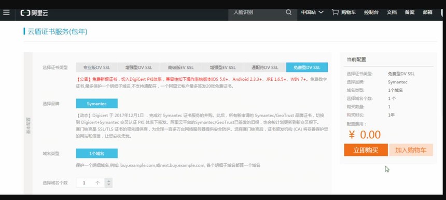The image size is (446, 200).
Task: Select the 高级版EV SSL certificate type
Action: coord(181,67)
